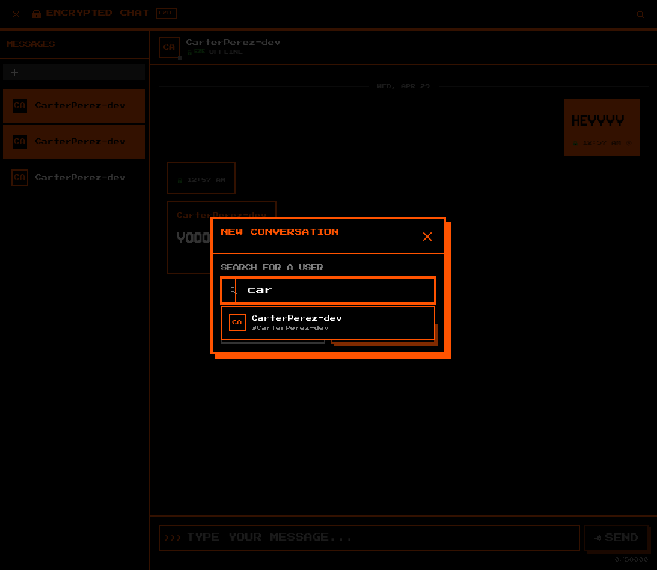657x570 pixels.
Task: Click the 0/50000 character counter
Action: click(631, 560)
